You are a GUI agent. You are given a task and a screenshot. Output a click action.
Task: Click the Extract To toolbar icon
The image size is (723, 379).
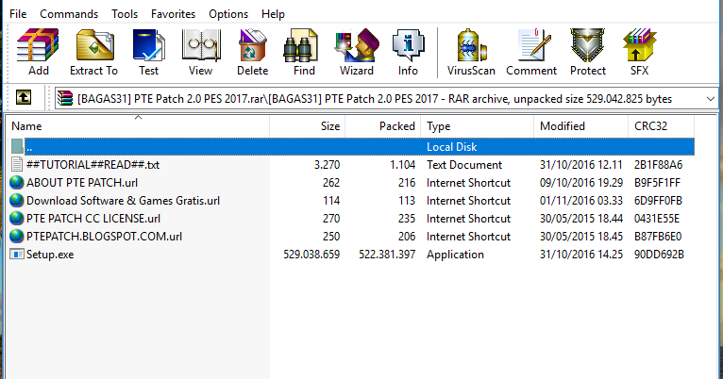[x=94, y=45]
